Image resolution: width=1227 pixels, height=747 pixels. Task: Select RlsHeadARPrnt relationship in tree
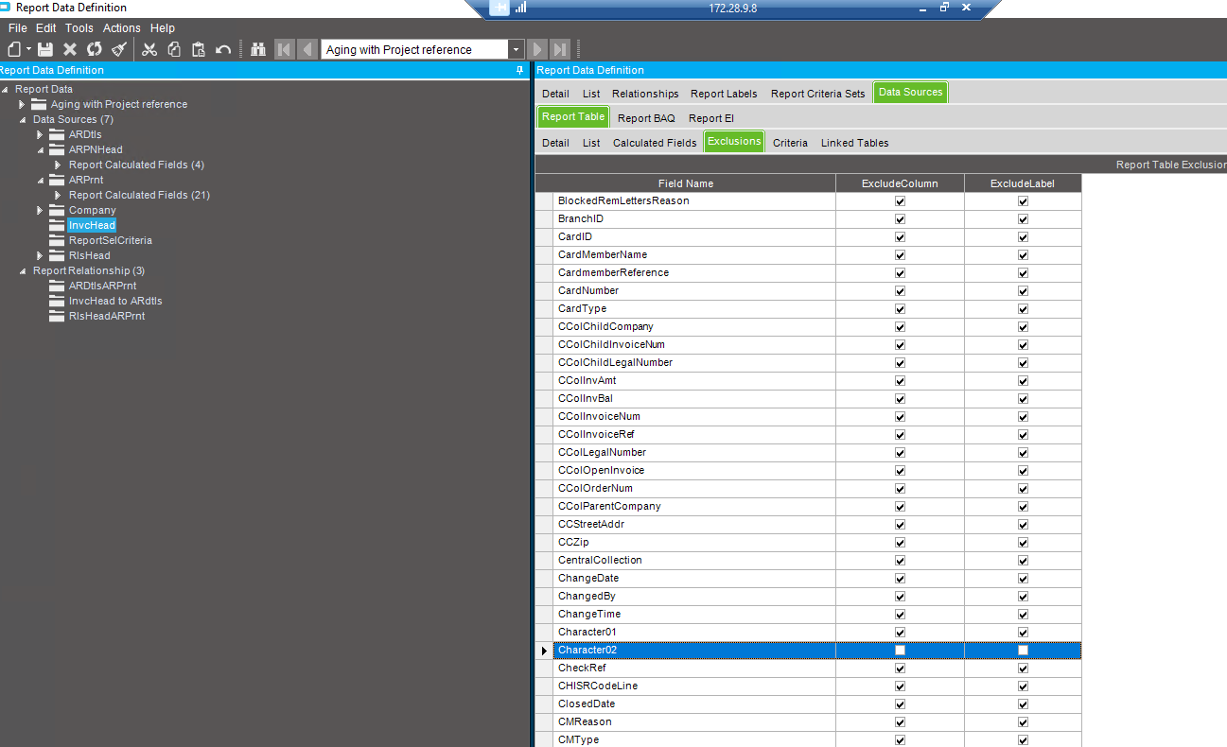coord(107,316)
